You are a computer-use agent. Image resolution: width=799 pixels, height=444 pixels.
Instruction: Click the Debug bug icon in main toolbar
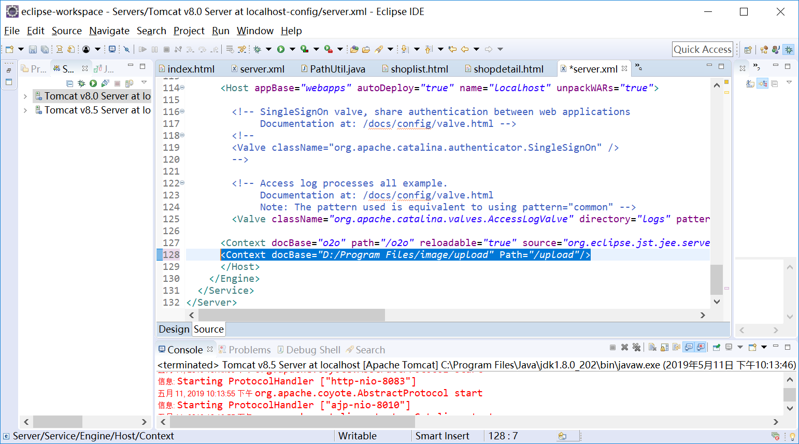(257, 49)
